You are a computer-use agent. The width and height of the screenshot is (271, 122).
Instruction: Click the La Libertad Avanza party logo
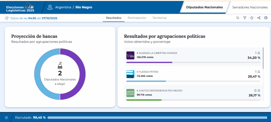coord(130,55)
